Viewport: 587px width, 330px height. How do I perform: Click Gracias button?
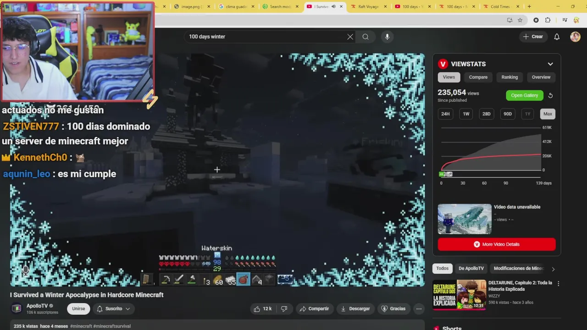click(x=393, y=309)
